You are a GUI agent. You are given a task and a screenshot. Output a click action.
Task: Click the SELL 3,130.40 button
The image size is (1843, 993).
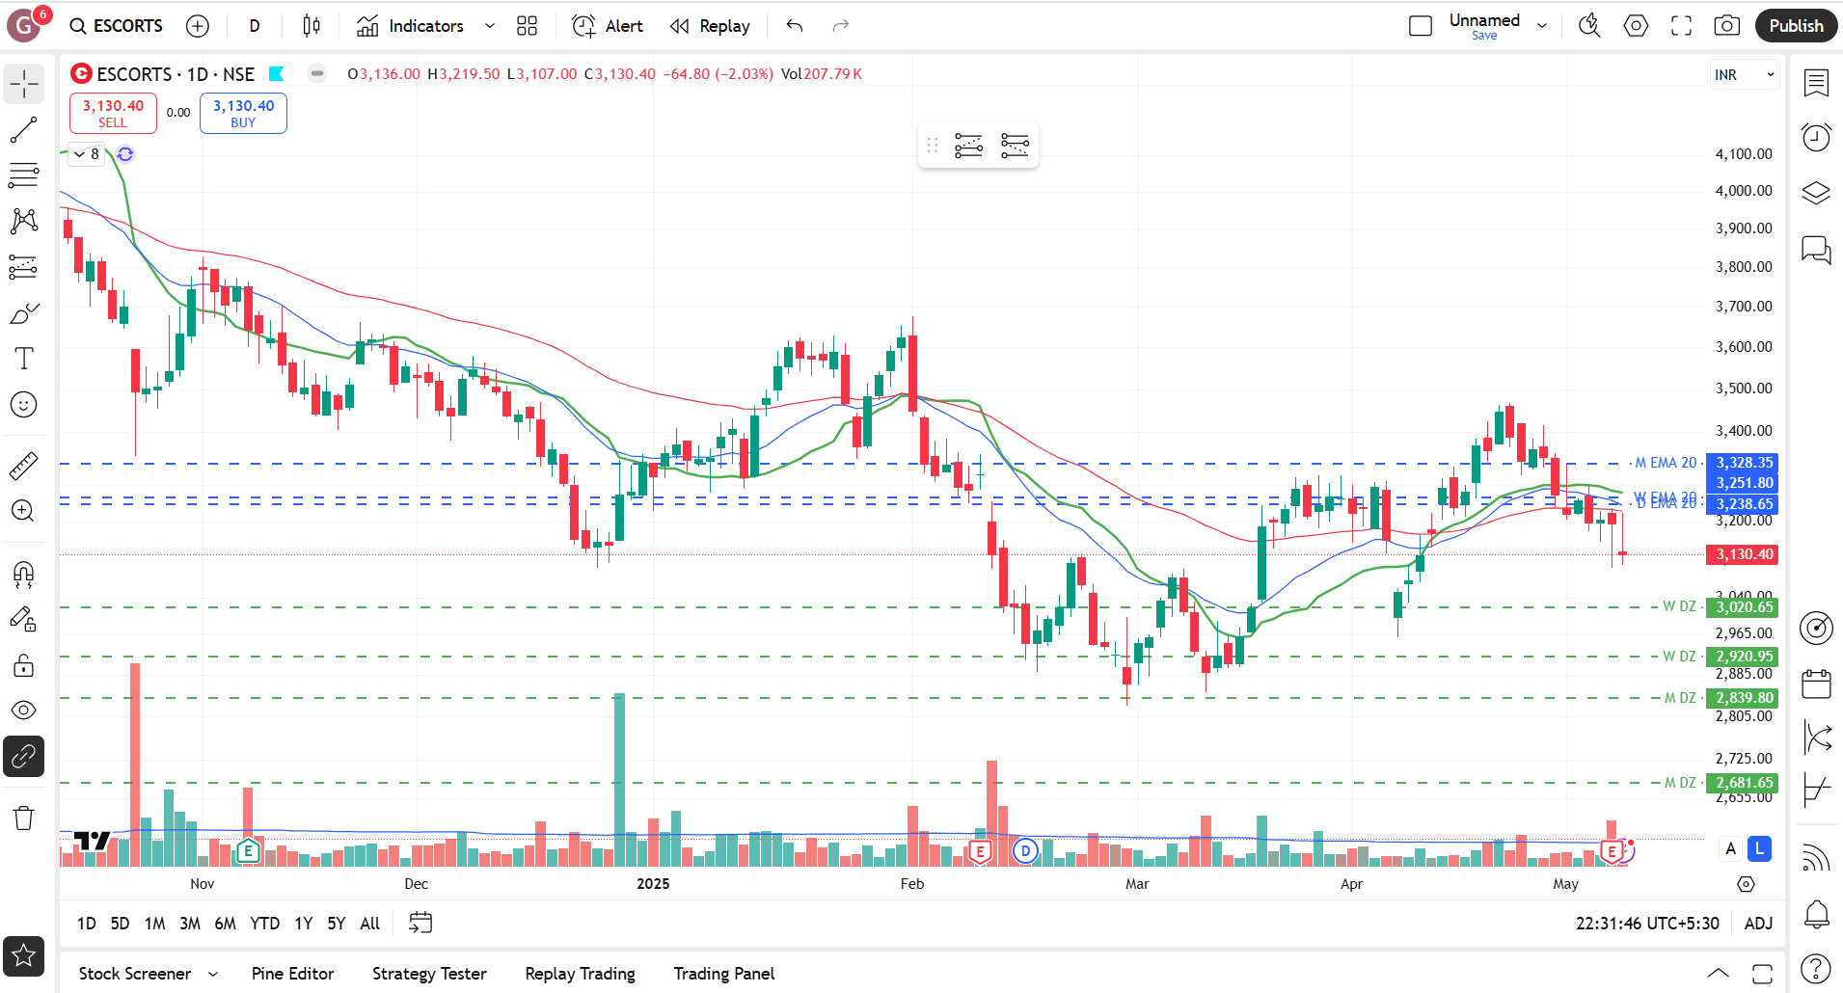point(113,113)
